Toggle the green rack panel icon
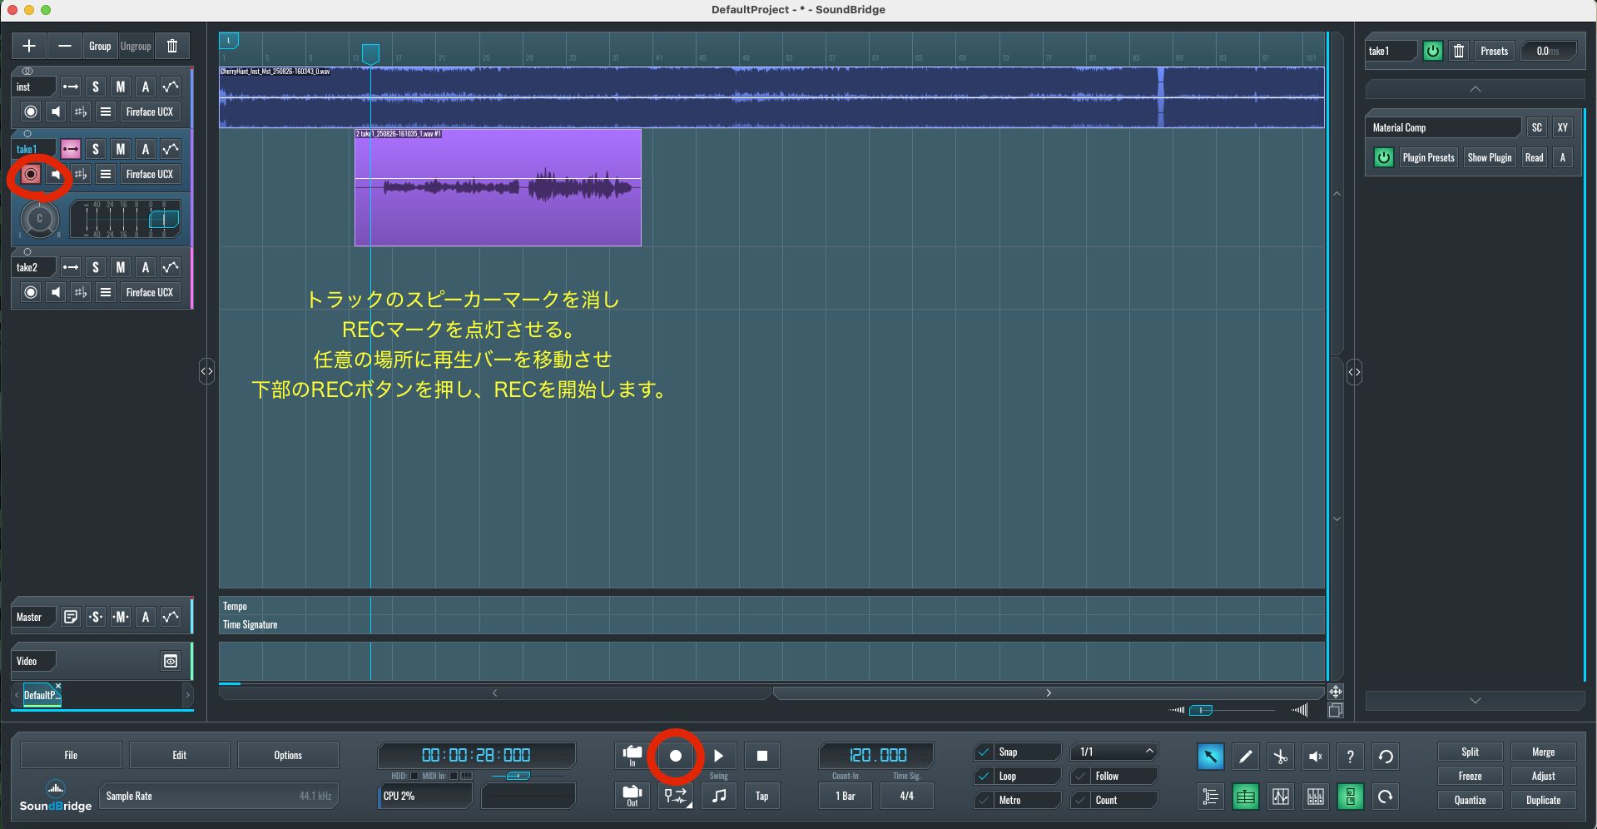 point(1351,797)
